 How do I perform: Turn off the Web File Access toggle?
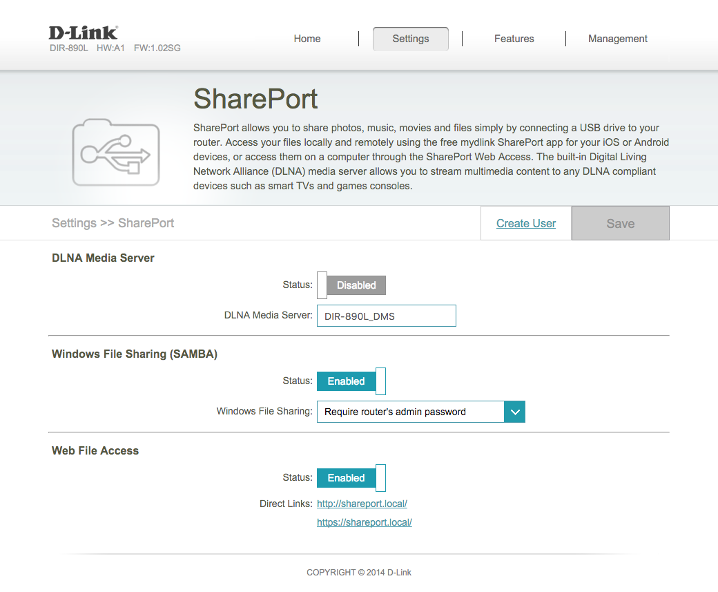pyautogui.click(x=351, y=478)
